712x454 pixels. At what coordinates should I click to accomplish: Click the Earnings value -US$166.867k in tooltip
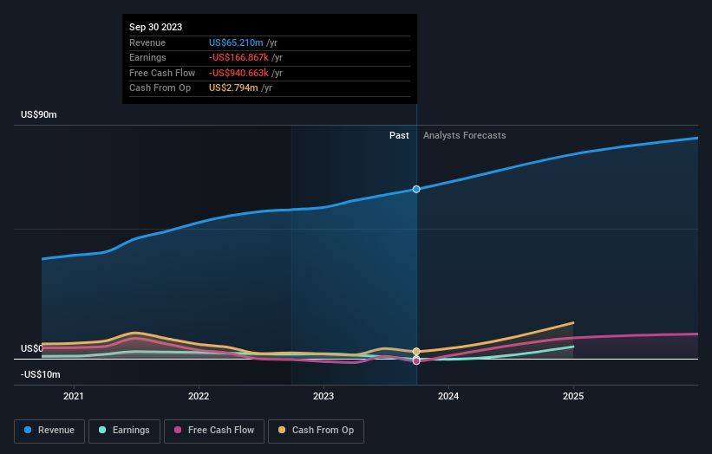tap(238, 57)
